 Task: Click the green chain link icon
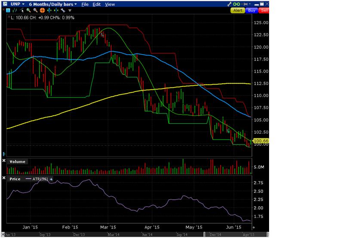tap(236, 4)
